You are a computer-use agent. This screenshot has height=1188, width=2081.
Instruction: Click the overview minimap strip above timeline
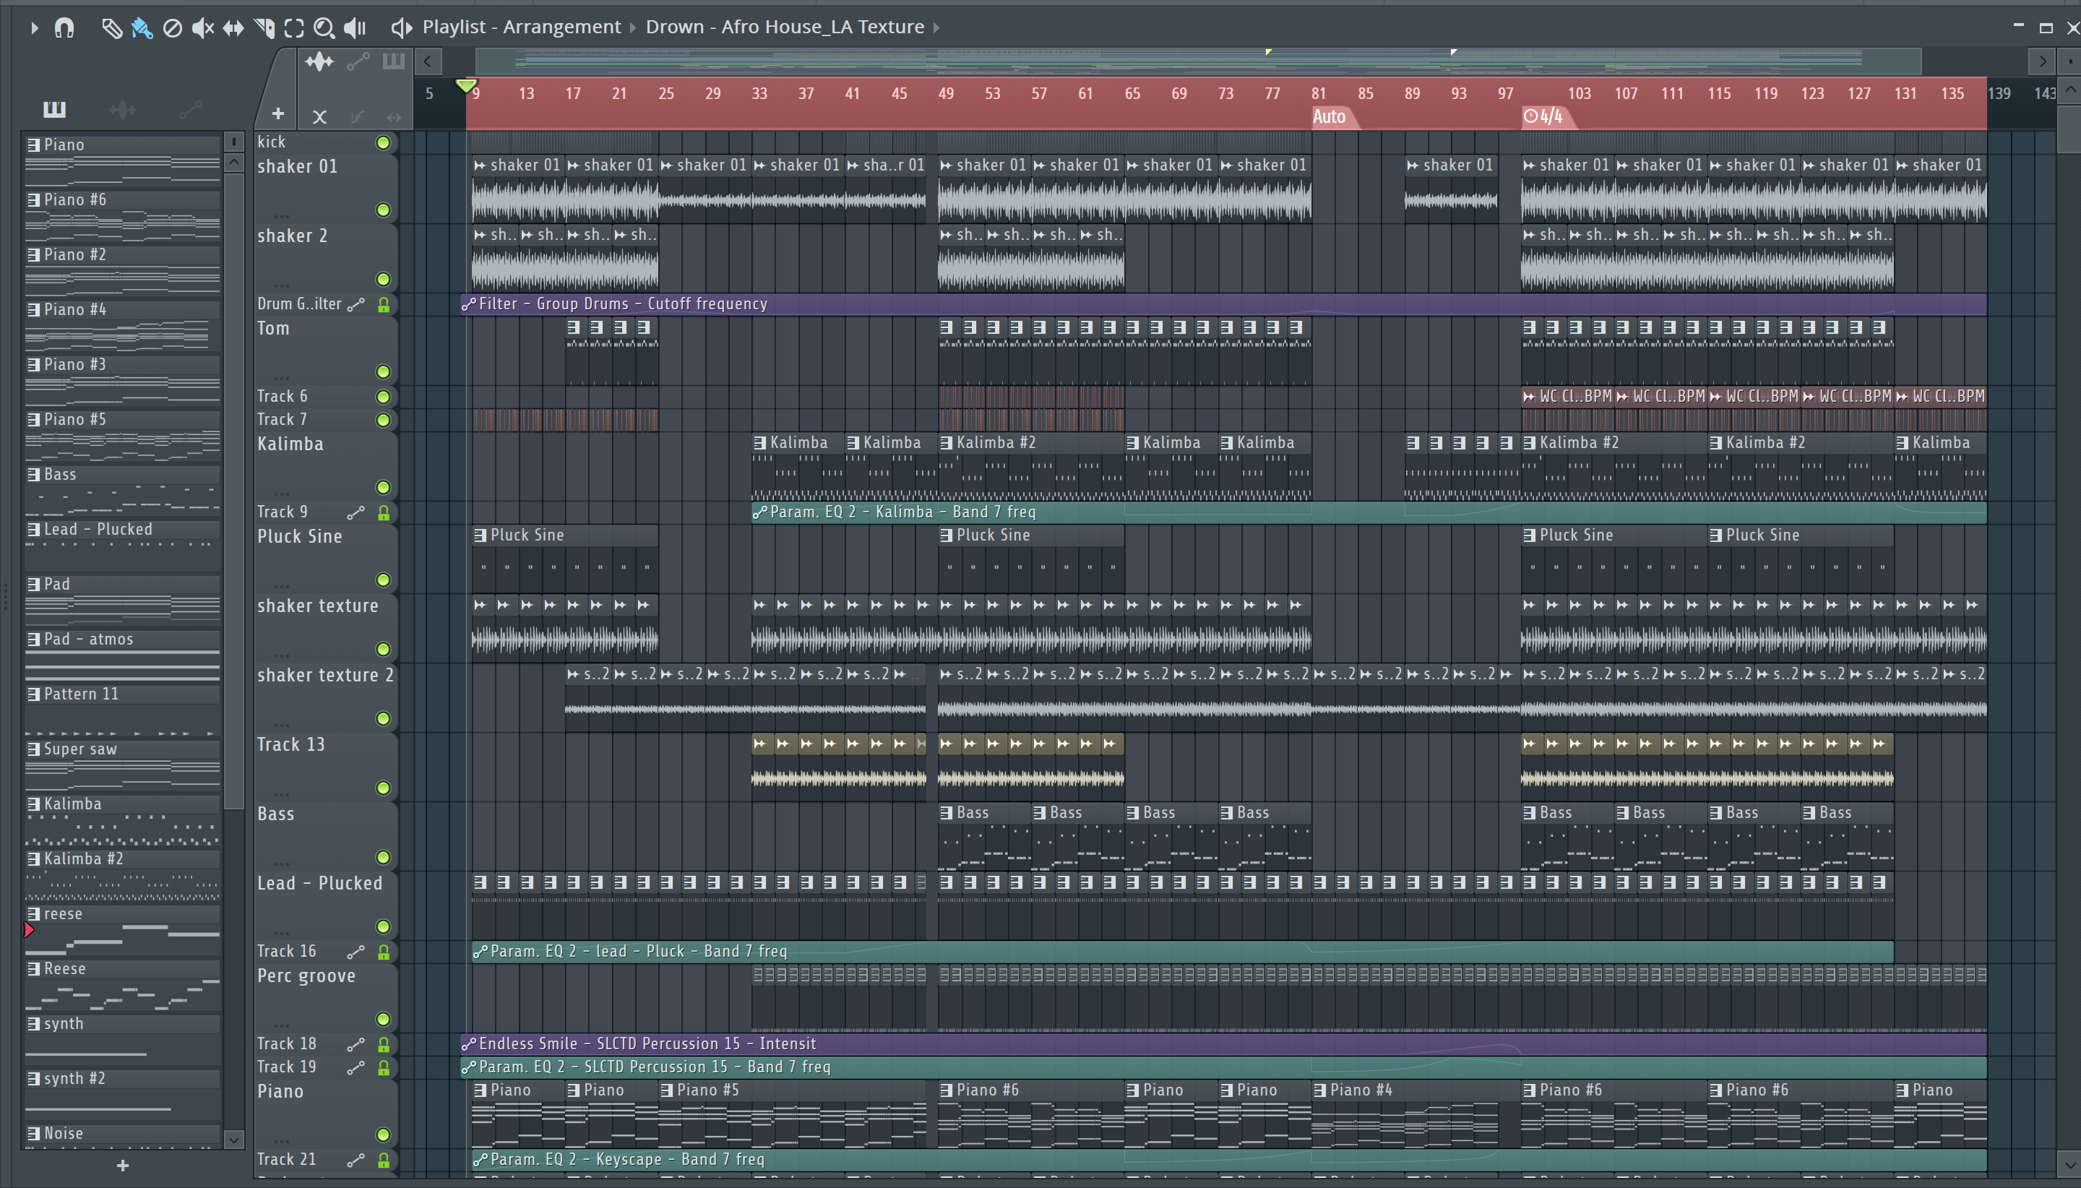pos(1197,61)
